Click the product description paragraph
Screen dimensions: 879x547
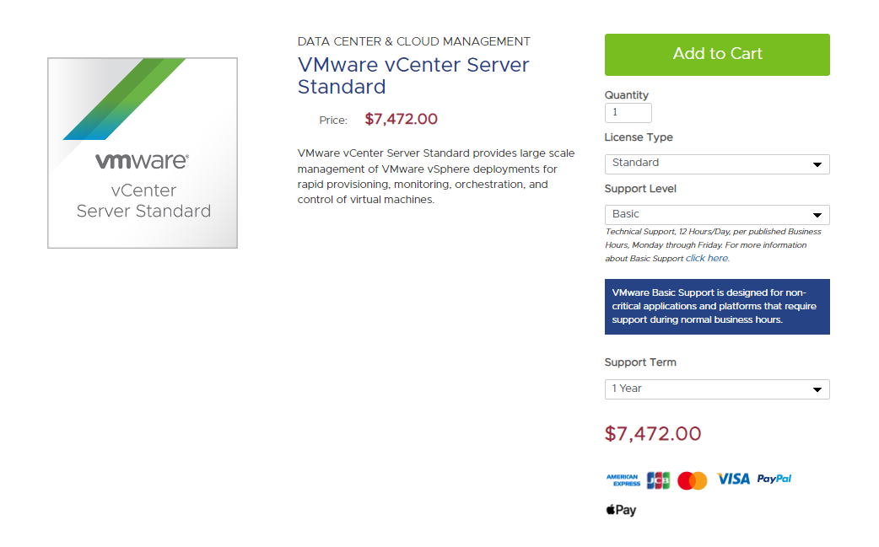(x=436, y=176)
